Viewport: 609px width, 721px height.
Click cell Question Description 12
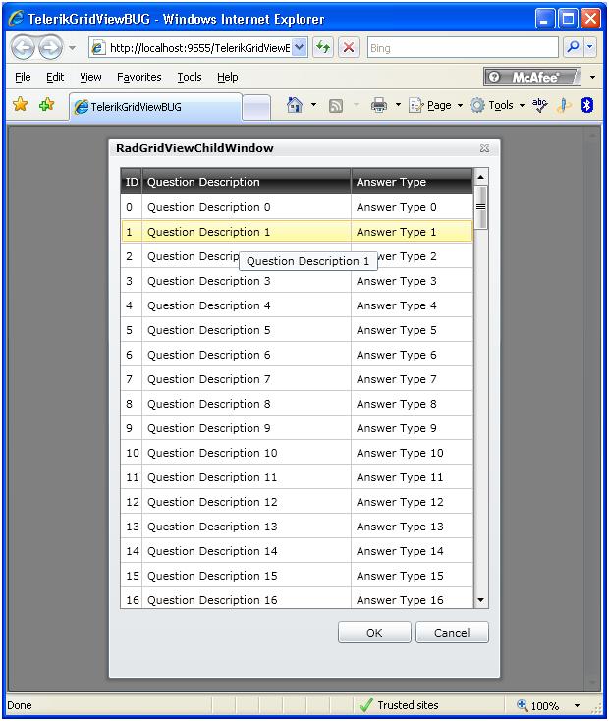click(247, 502)
